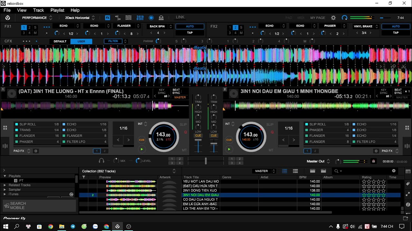Toggle Master assignment M for FX1
Screen dimensions: 412x231
pos(35,33)
